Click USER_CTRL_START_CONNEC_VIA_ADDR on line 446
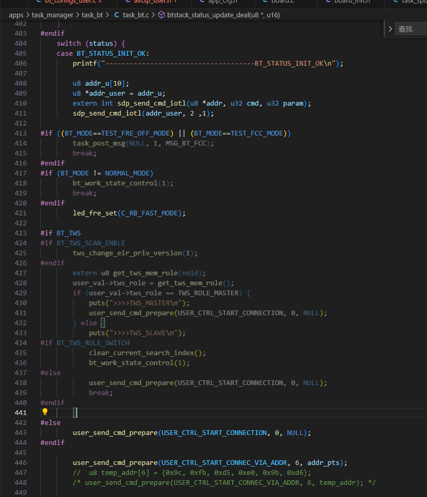 (x=225, y=462)
